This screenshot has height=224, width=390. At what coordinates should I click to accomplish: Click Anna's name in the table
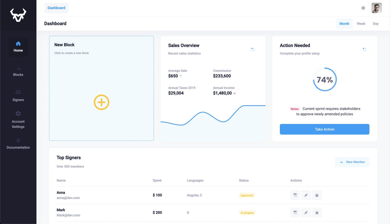coord(61,193)
